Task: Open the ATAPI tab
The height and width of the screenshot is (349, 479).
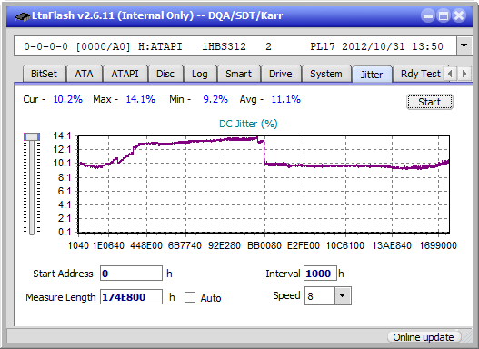Action: coord(125,74)
